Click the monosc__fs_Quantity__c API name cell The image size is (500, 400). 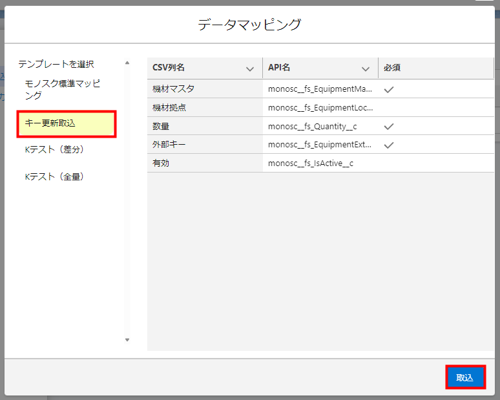pyautogui.click(x=312, y=127)
